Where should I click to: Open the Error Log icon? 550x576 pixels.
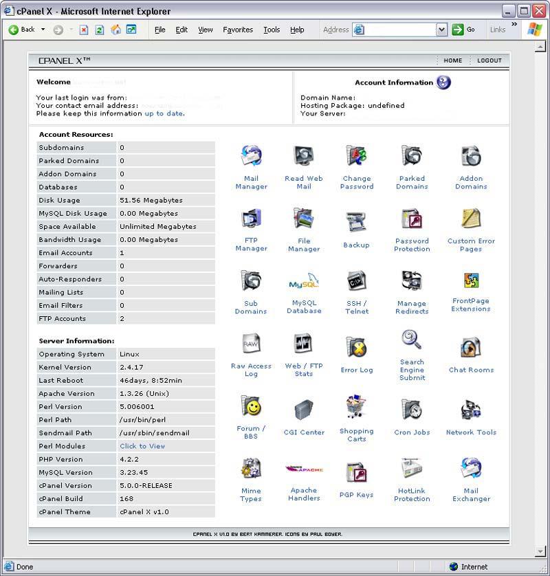[x=356, y=347]
